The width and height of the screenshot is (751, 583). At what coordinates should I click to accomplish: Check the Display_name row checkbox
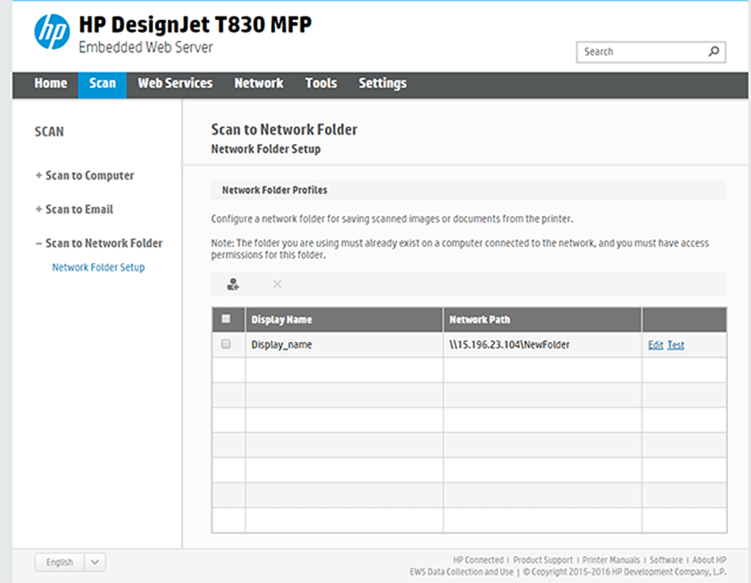[225, 344]
